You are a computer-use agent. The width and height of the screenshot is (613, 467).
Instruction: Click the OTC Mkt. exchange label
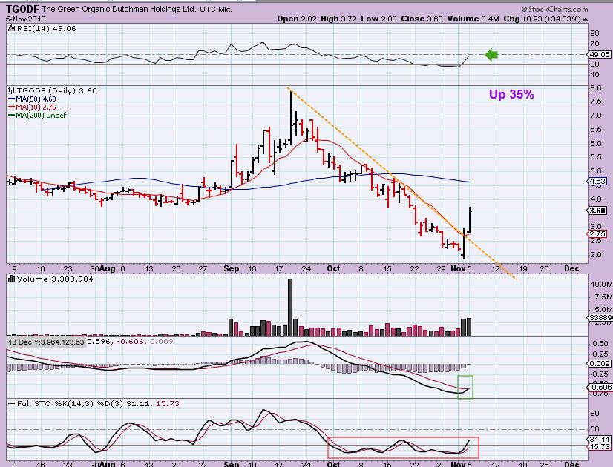[216, 10]
